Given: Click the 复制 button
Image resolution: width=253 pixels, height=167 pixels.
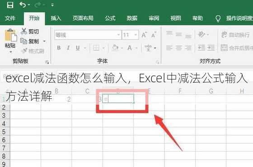Looking at the screenshot, I should [x=30, y=41].
